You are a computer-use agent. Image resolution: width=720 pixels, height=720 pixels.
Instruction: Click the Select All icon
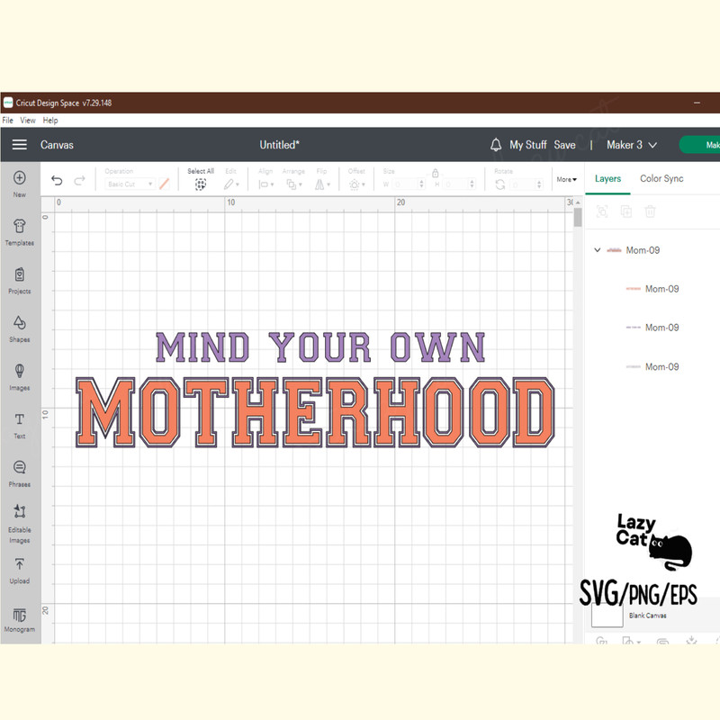pyautogui.click(x=201, y=184)
